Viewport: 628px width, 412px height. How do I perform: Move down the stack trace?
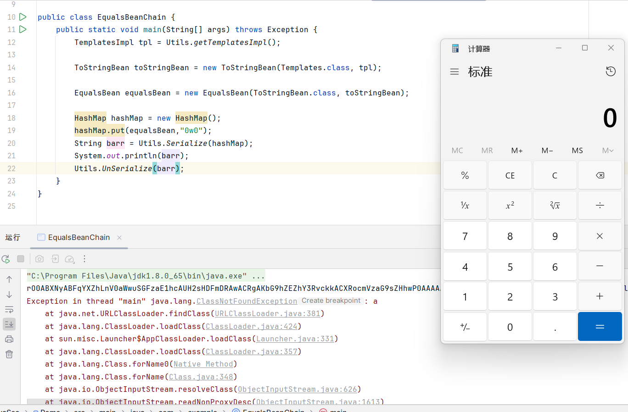click(9, 295)
